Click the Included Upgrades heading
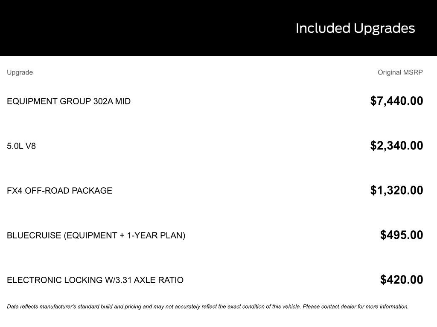This screenshot has width=437, height=327. (355, 28)
